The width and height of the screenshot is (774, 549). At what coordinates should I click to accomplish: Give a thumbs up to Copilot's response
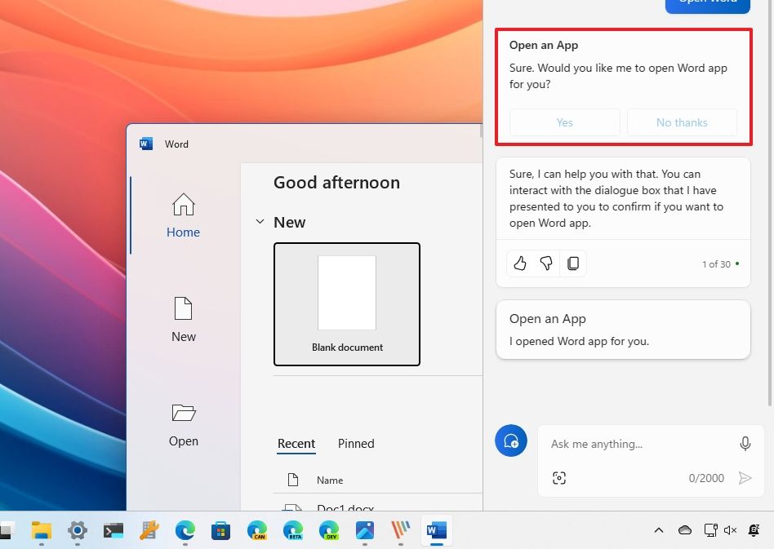(520, 263)
